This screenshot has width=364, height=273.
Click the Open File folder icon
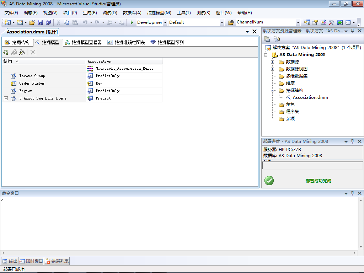click(x=32, y=22)
